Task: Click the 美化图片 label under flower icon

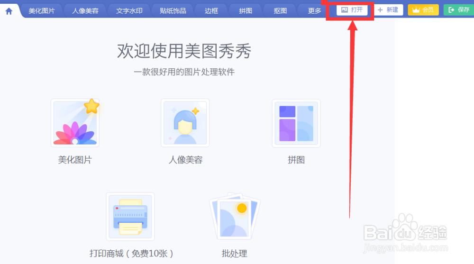Action: (75, 160)
